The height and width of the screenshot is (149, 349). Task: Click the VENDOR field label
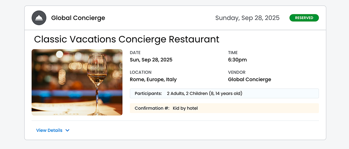pos(237,72)
